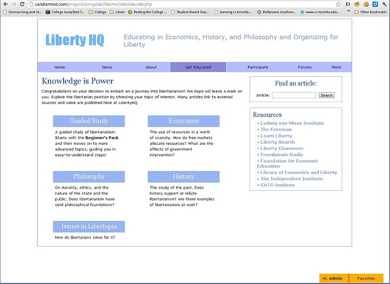Open The Freeman resource link
The image size is (390, 284).
pos(276,130)
